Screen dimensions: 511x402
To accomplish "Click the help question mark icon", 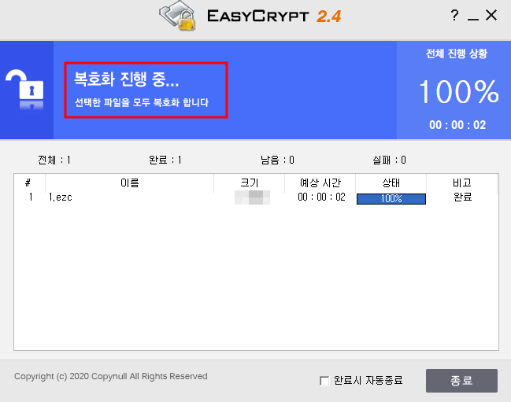I will [x=454, y=15].
